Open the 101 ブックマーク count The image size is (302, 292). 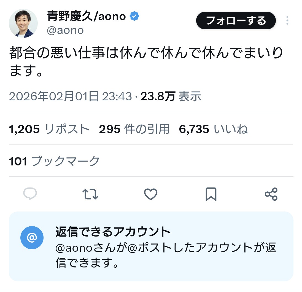54,161
